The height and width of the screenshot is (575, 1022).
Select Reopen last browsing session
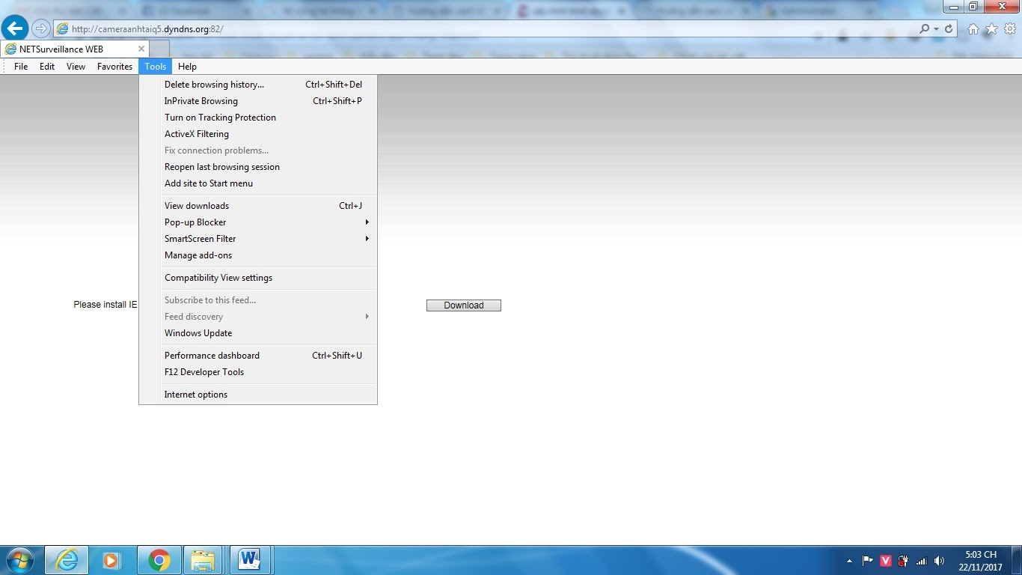[x=258, y=167]
